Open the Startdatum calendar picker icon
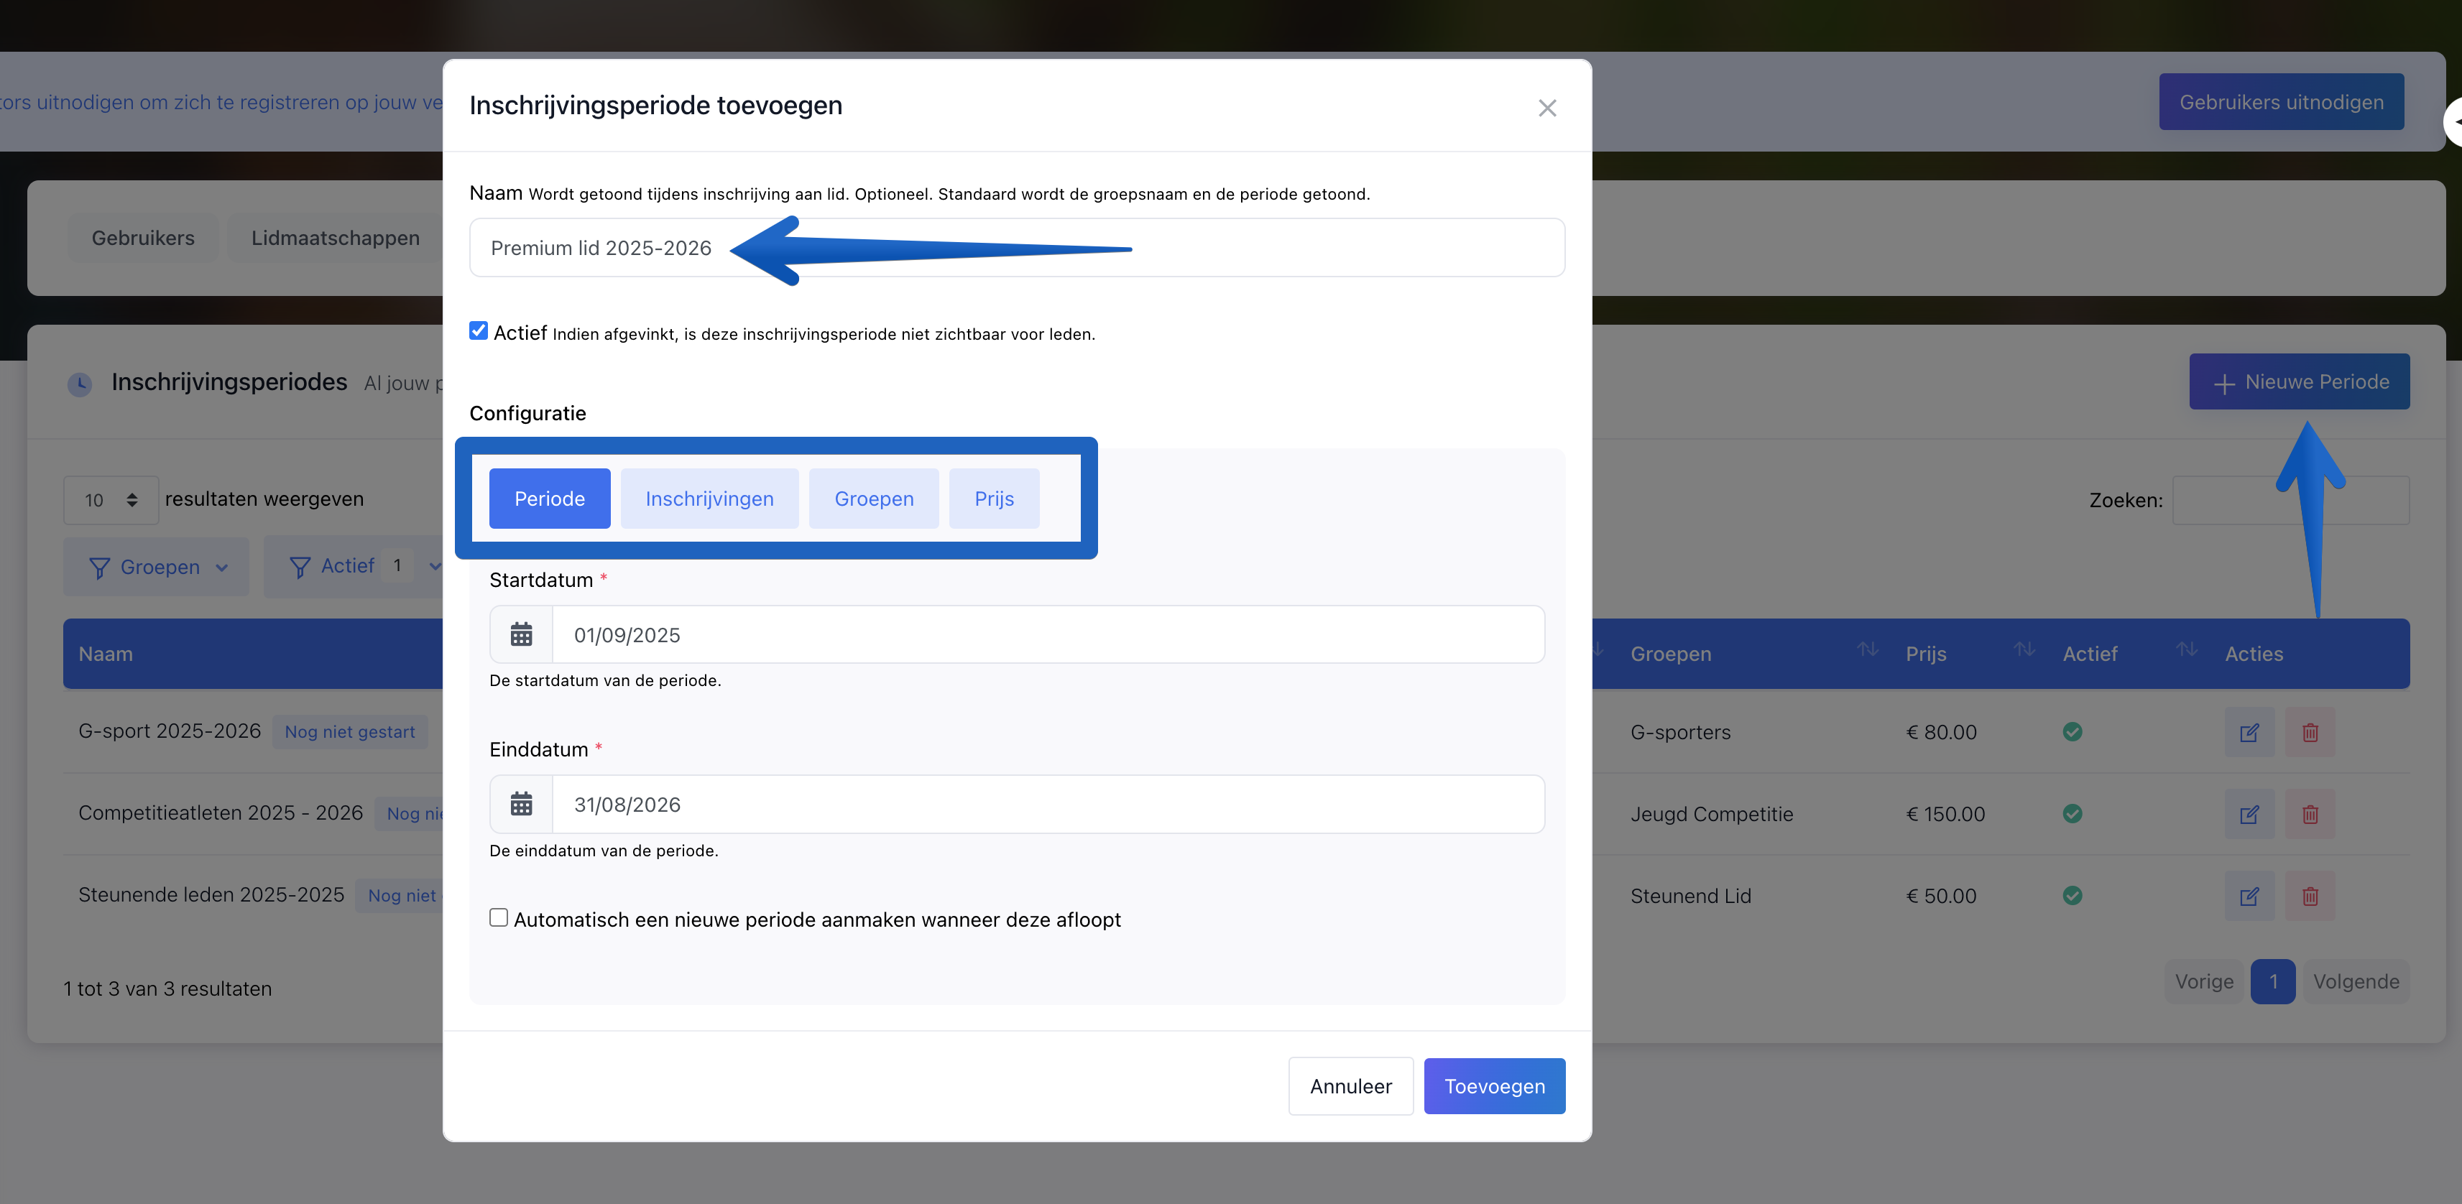The image size is (2462, 1204). [521, 634]
